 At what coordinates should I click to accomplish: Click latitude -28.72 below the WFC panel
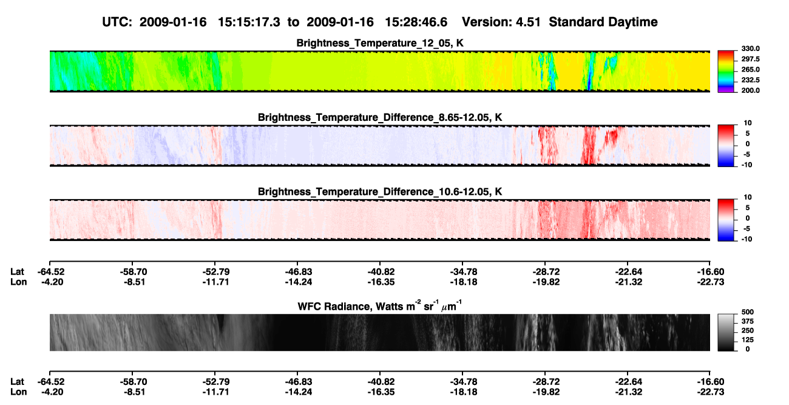pyautogui.click(x=546, y=381)
